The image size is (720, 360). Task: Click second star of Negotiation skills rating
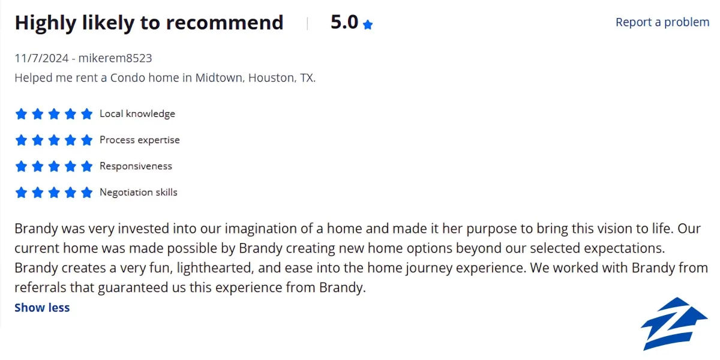(38, 193)
